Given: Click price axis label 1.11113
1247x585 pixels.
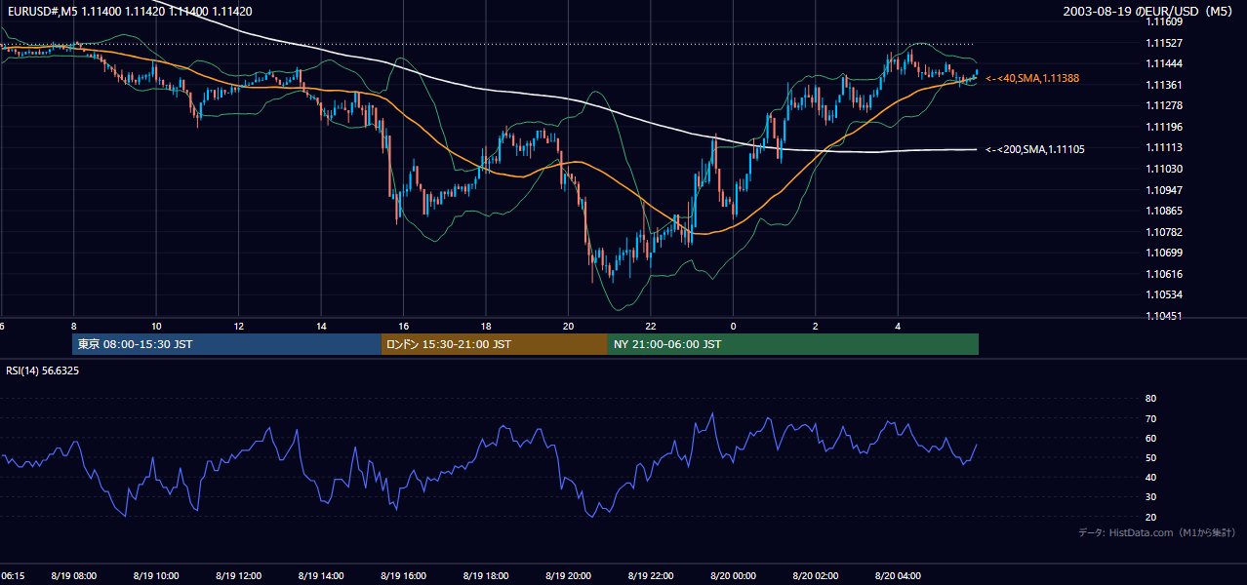Looking at the screenshot, I should tap(1163, 147).
